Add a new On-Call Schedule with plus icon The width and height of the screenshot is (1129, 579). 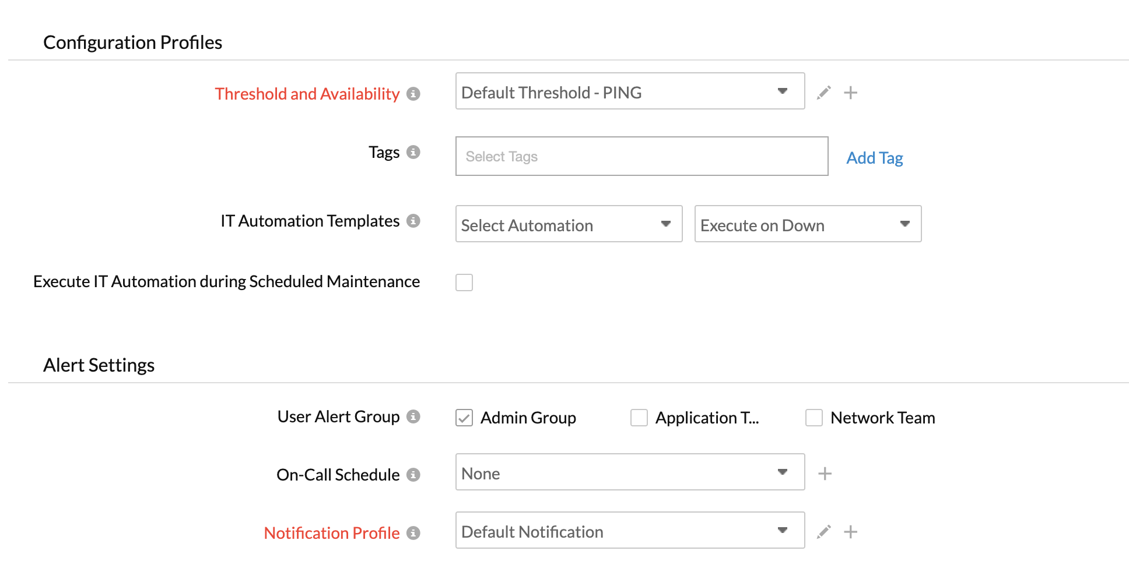[x=825, y=474]
